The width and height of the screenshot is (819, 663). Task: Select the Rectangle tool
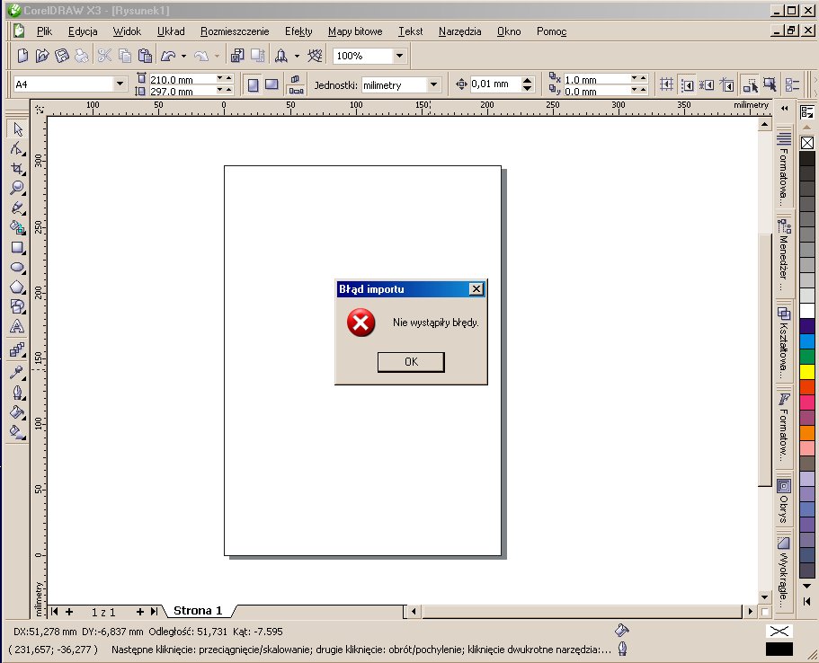(17, 248)
